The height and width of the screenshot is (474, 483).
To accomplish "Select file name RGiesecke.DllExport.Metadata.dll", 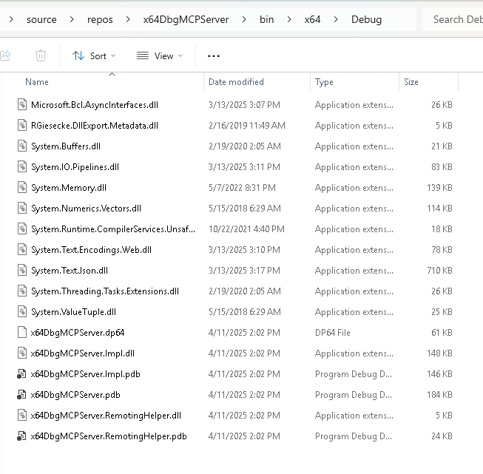I will pyautogui.click(x=95, y=126).
